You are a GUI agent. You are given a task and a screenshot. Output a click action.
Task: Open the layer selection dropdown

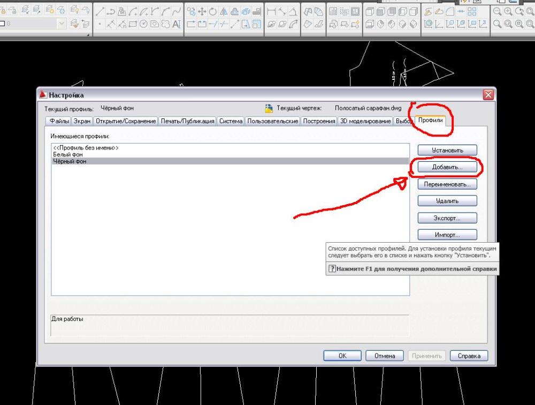(62, 24)
